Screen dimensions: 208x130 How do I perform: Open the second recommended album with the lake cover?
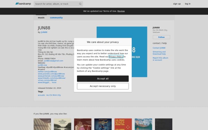62,124
